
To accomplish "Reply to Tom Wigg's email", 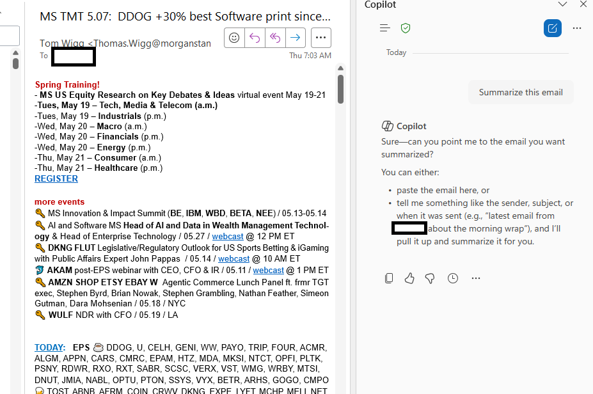I will tap(255, 38).
